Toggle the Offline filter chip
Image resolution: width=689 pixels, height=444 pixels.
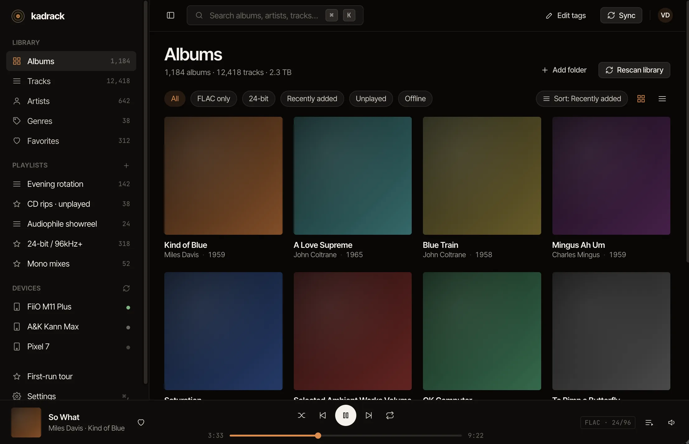coord(415,99)
